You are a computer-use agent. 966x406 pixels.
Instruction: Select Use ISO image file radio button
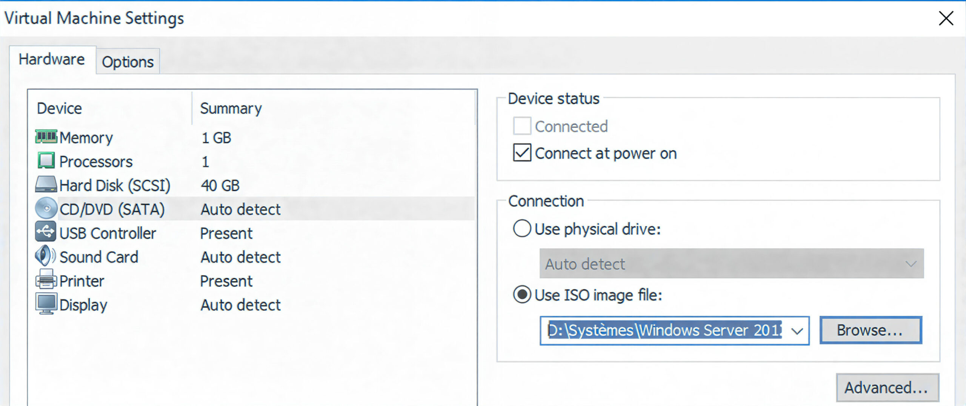(522, 295)
